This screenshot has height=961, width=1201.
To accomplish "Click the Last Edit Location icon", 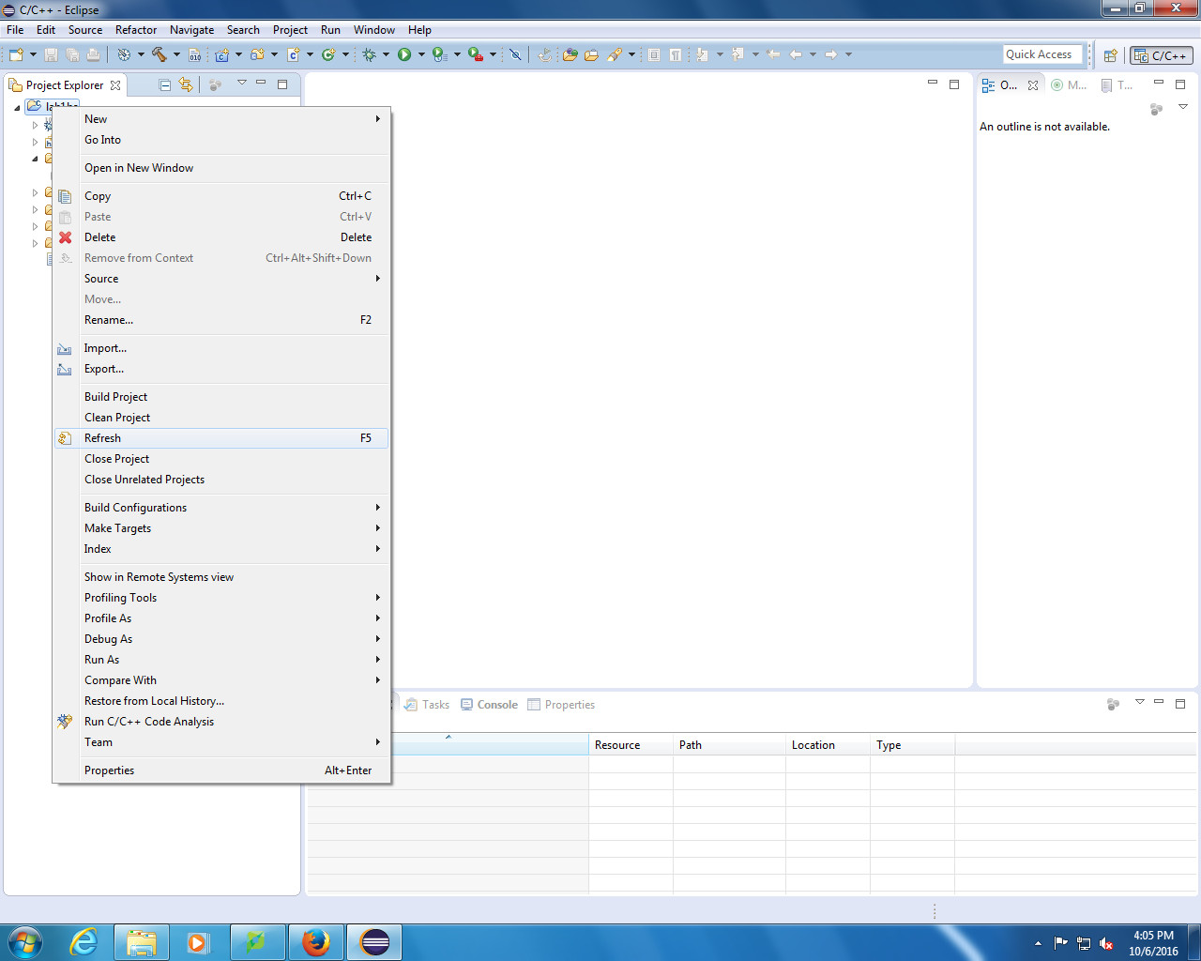I will pyautogui.click(x=773, y=54).
